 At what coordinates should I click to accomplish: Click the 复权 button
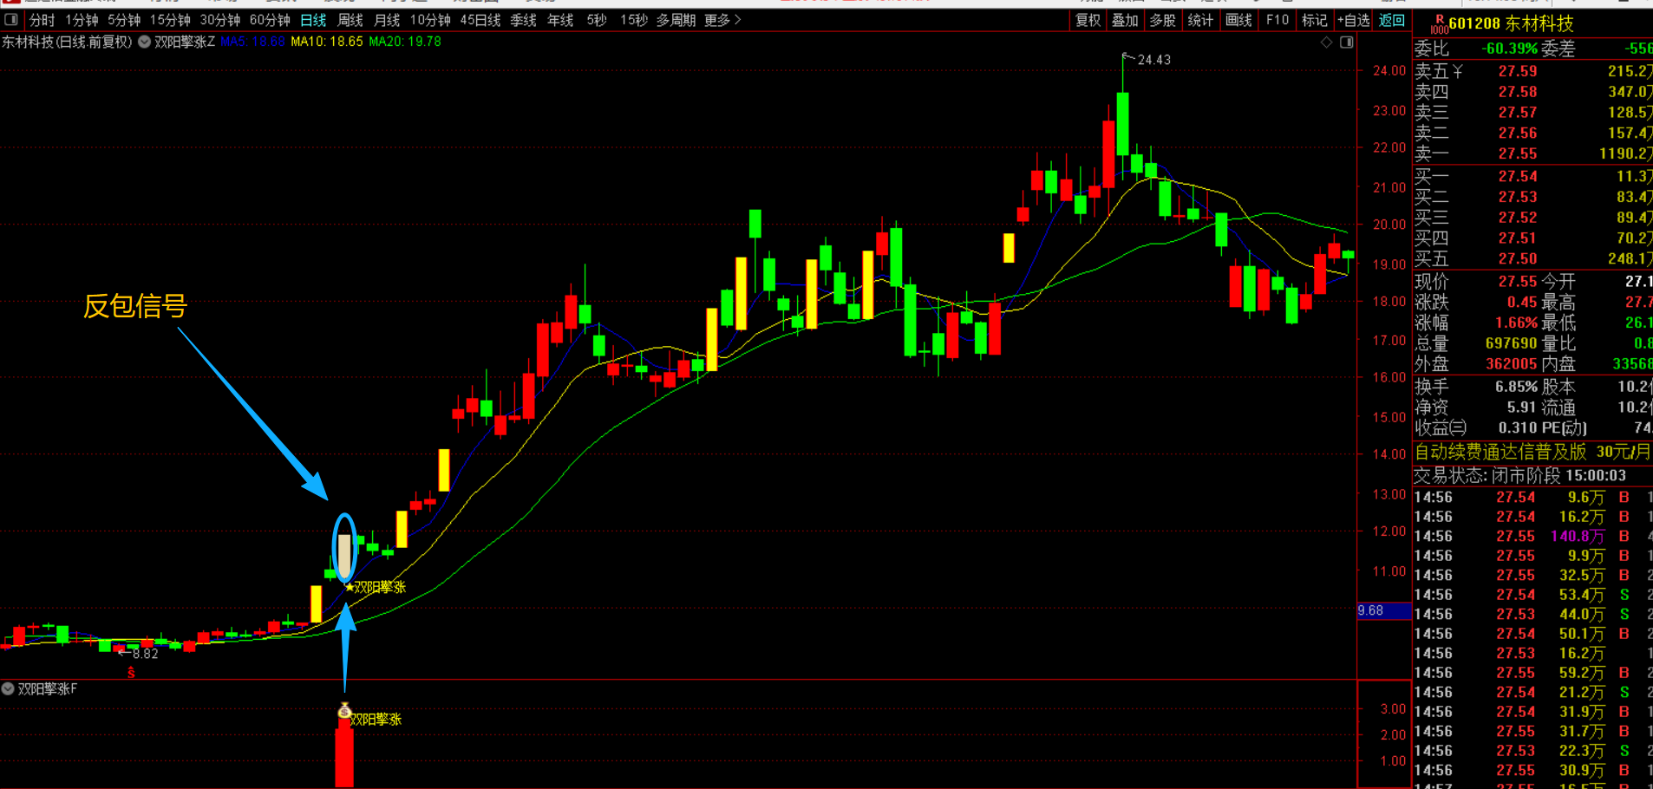[x=1088, y=20]
